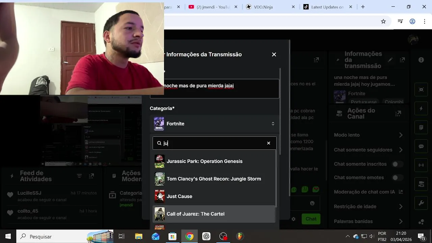Switch to the jmendi - YouTube tab
This screenshot has height=243, width=432.
pos(214,7)
